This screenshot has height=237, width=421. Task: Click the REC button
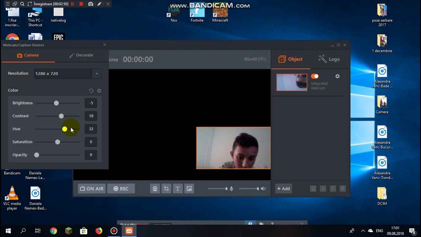coord(121,189)
